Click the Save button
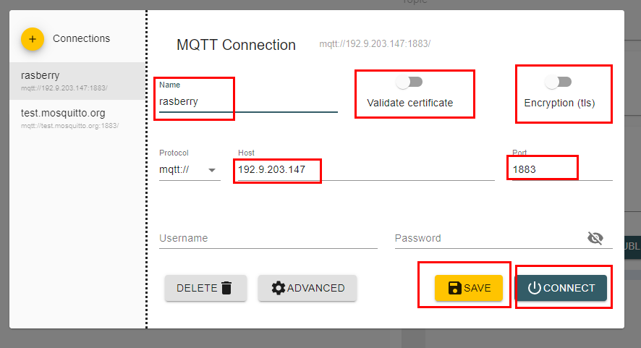The width and height of the screenshot is (641, 348). pos(469,288)
